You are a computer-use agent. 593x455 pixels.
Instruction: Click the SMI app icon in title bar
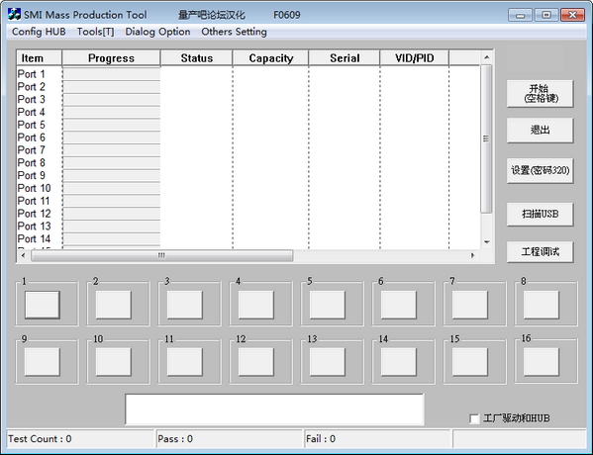point(14,15)
